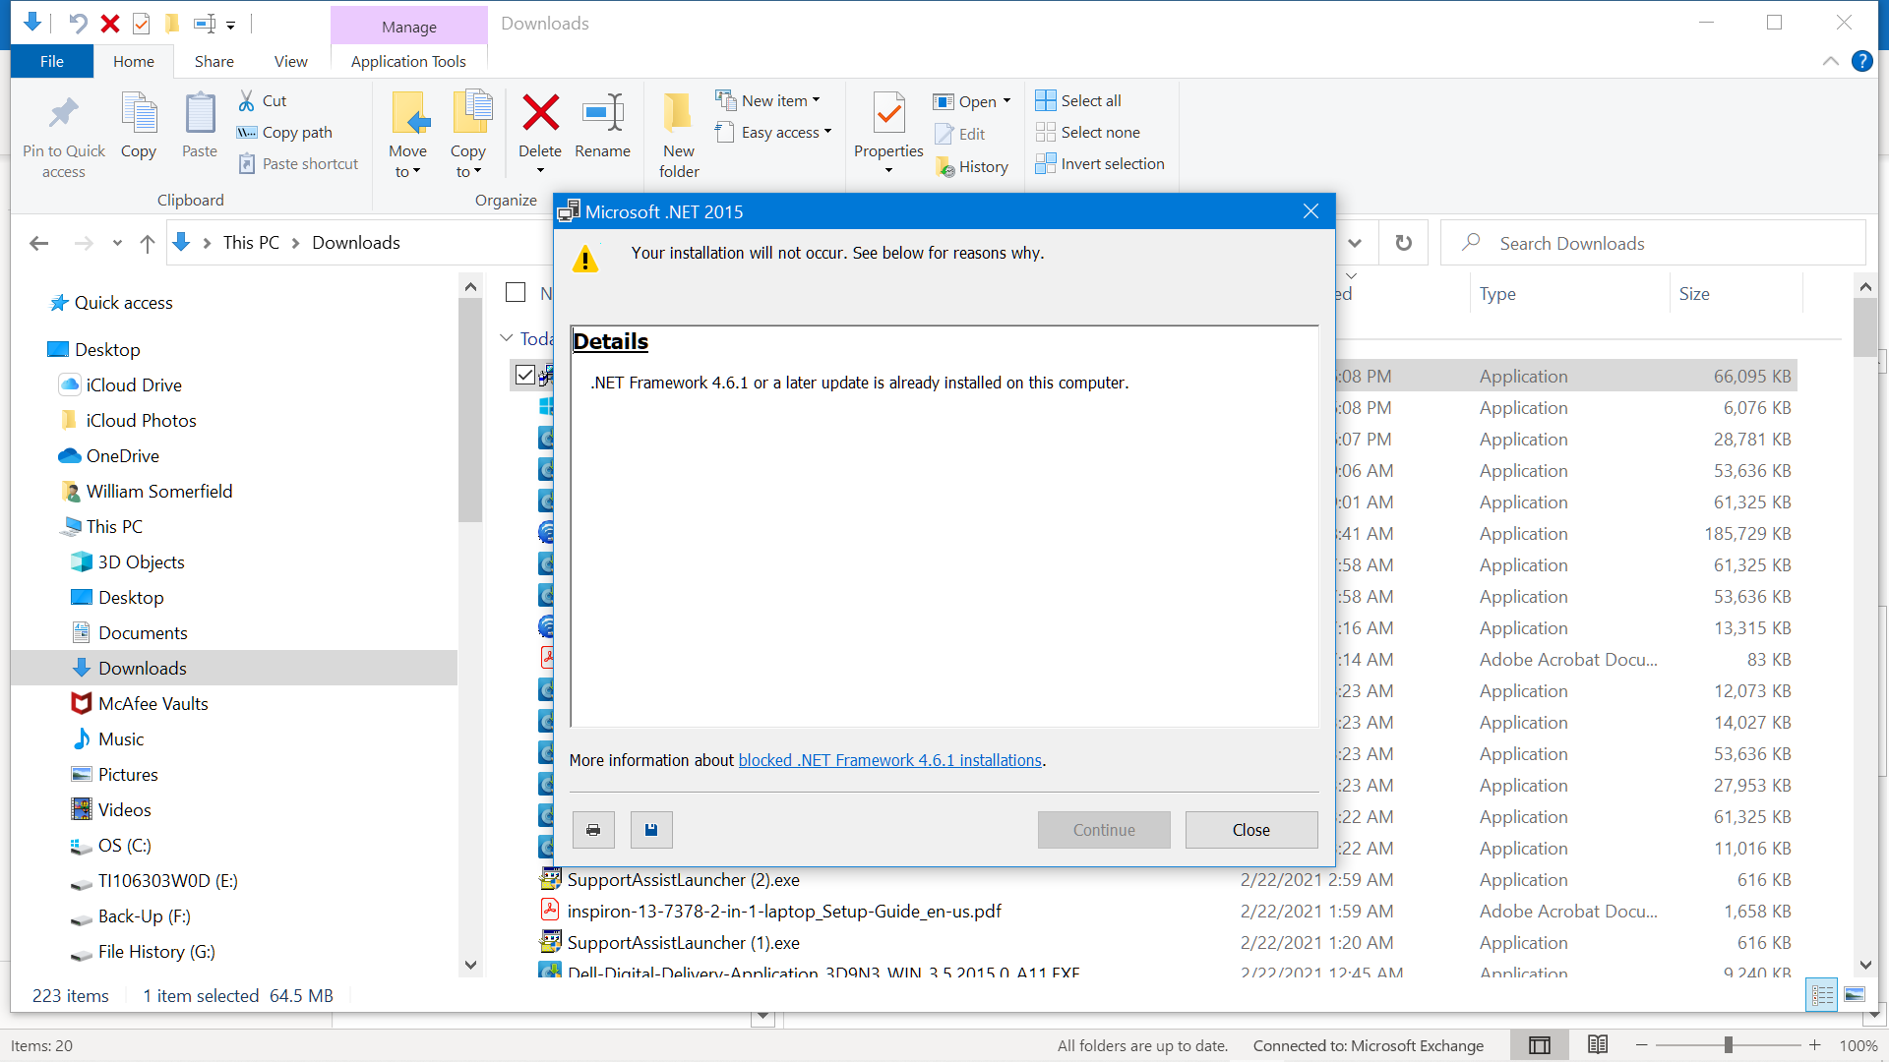Click the Back navigation arrow
Viewport: 1889px width, 1062px height.
coord(39,243)
